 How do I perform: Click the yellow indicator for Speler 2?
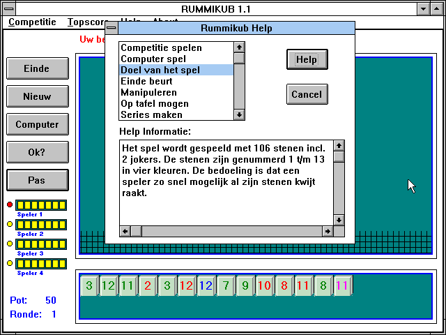tap(10, 224)
